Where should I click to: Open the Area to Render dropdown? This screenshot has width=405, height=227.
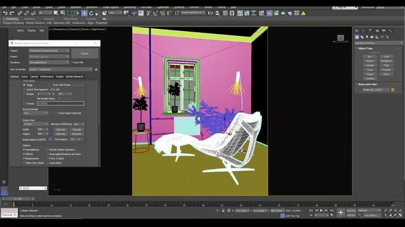tap(35, 113)
